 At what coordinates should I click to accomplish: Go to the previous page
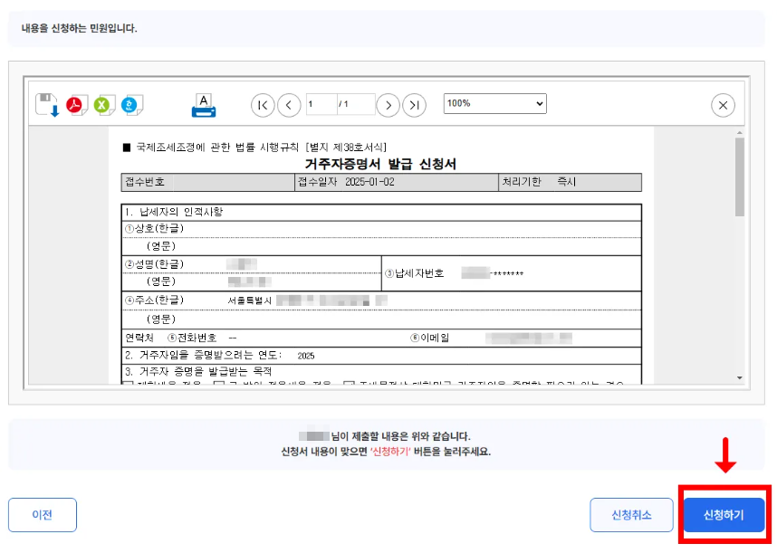(x=289, y=105)
